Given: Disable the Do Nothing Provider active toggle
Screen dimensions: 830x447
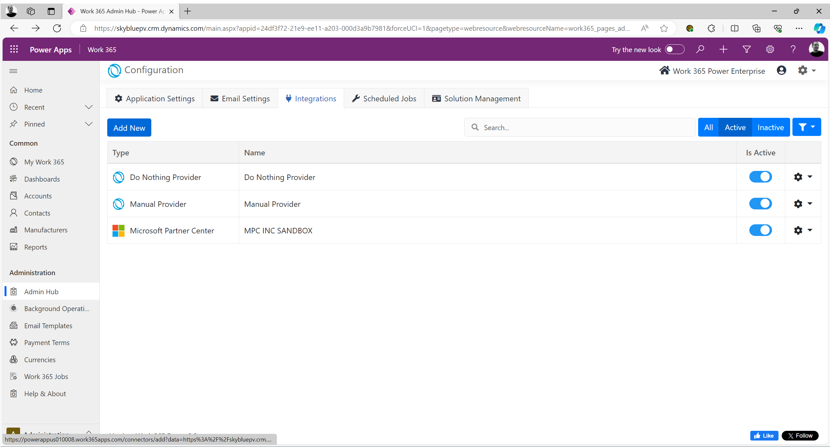Looking at the screenshot, I should (x=760, y=177).
